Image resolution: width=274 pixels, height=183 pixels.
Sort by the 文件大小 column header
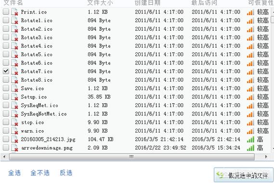(x=100, y=2)
